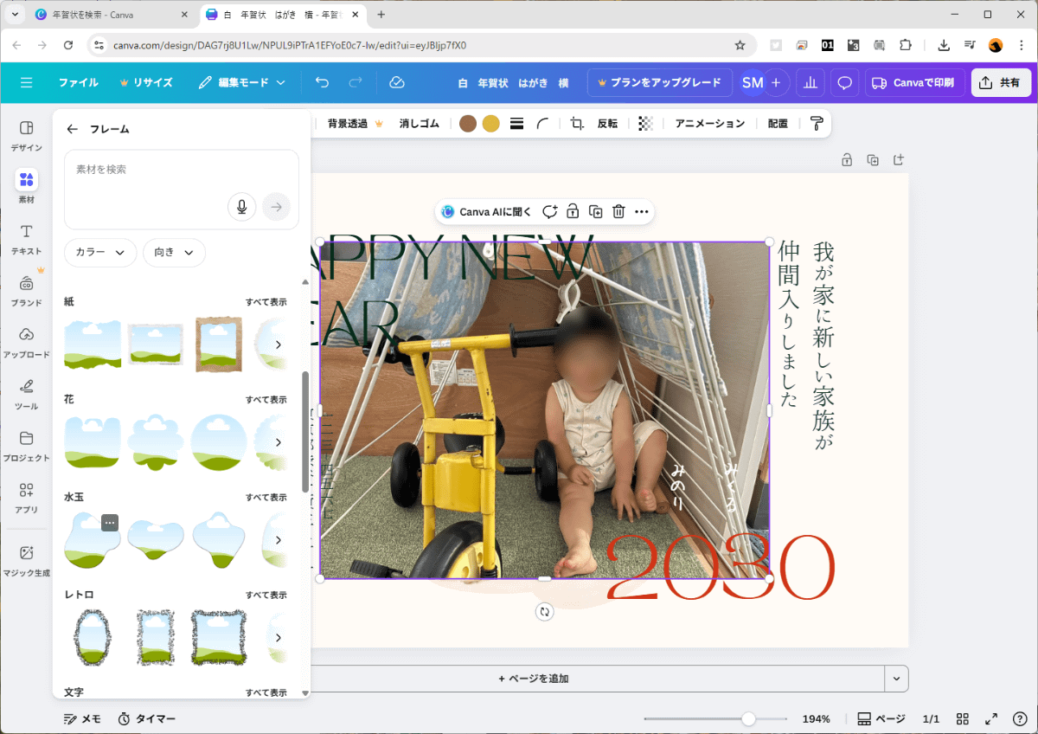Screen dimensions: 1038x734
Task: Select the circular flower frame thumbnail
Action: tap(219, 442)
